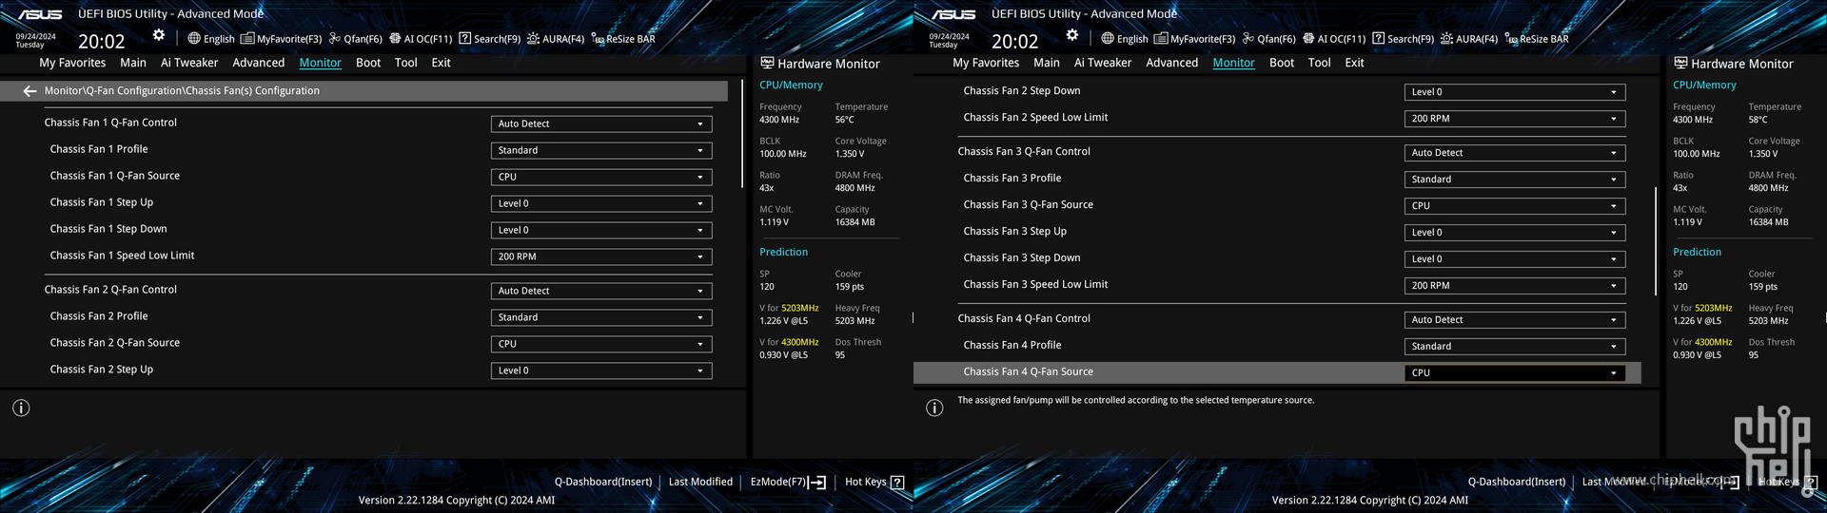Open Chassis Fan 1 Speed Low Limit dropdown

(601, 256)
